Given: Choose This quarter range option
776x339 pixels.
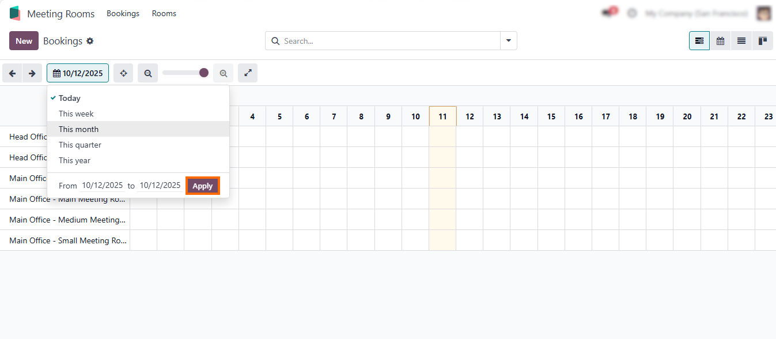Looking at the screenshot, I should 80,145.
